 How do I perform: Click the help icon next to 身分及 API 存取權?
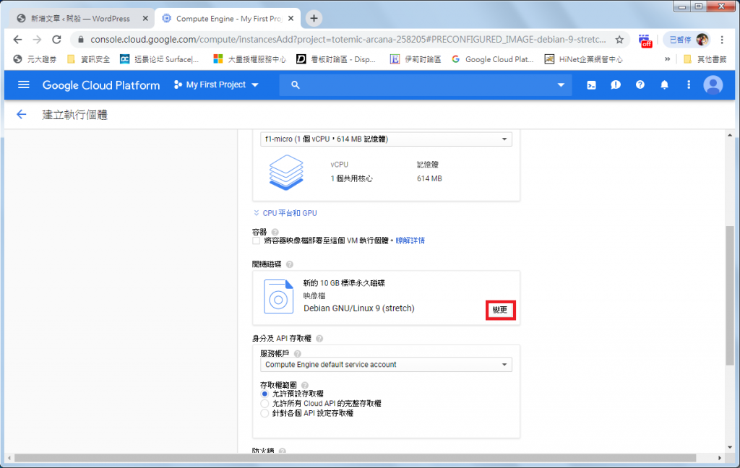click(319, 339)
